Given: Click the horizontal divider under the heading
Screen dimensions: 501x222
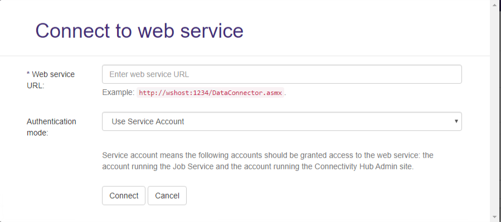Looking at the screenshot, I should click(x=245, y=56).
